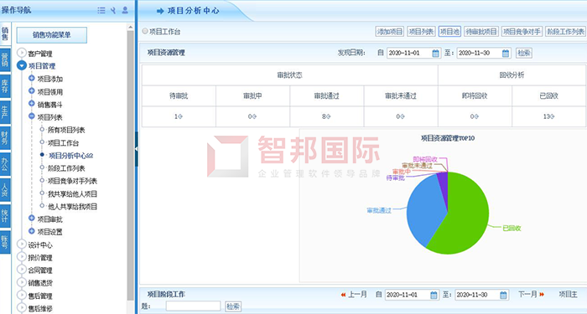Switch to the 库存 side tab
Image resolution: width=587 pixels, height=314 pixels.
click(x=5, y=86)
